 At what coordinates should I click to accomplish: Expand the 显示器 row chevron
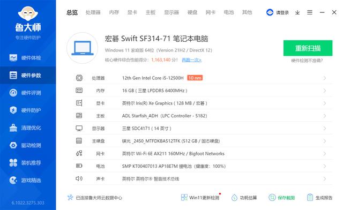(x=325, y=129)
